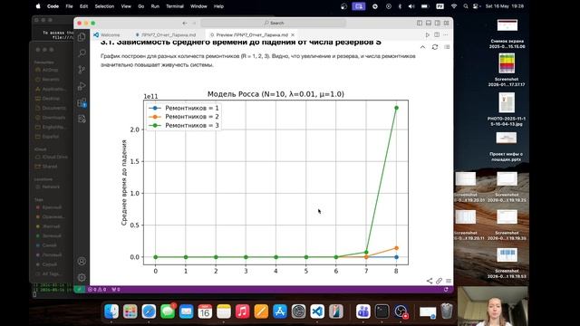This screenshot has height=326, width=580.
Task: Click the VS Code command center search box
Action: (274, 23)
